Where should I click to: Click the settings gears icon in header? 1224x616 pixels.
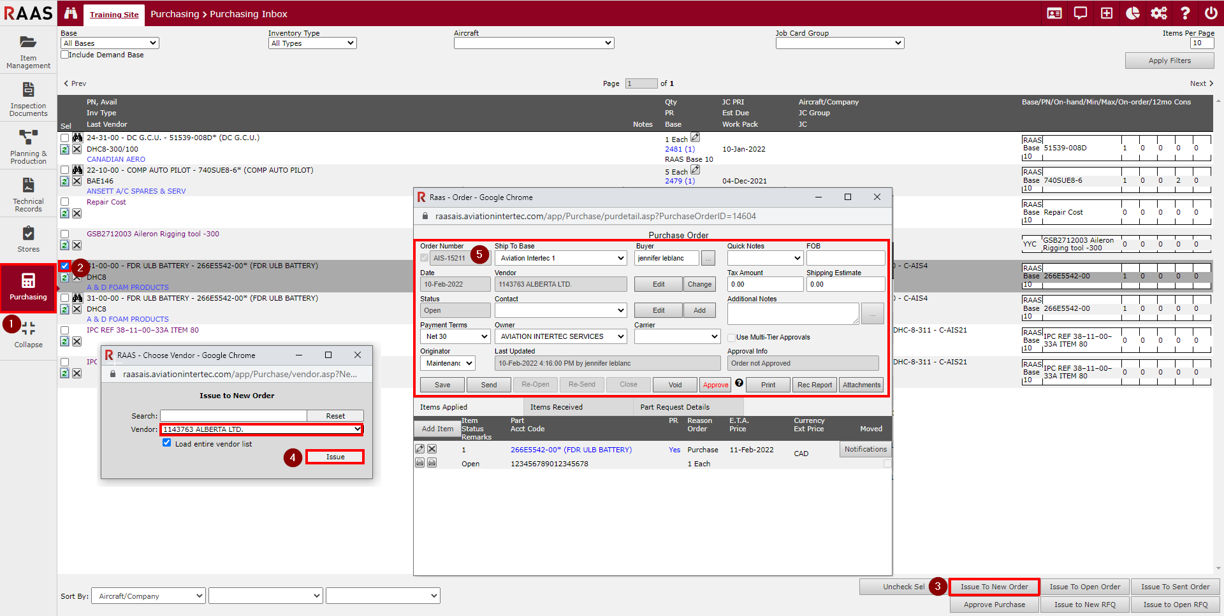1158,13
